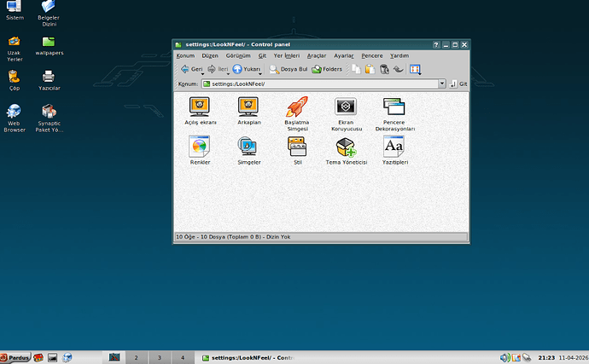Viewport: 589px width, 364px height.
Task: Open the Renkler colors settings
Action: click(201, 147)
